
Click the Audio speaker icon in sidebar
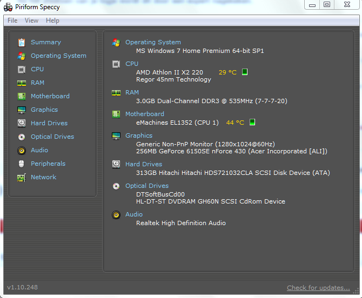pyautogui.click(x=22, y=151)
